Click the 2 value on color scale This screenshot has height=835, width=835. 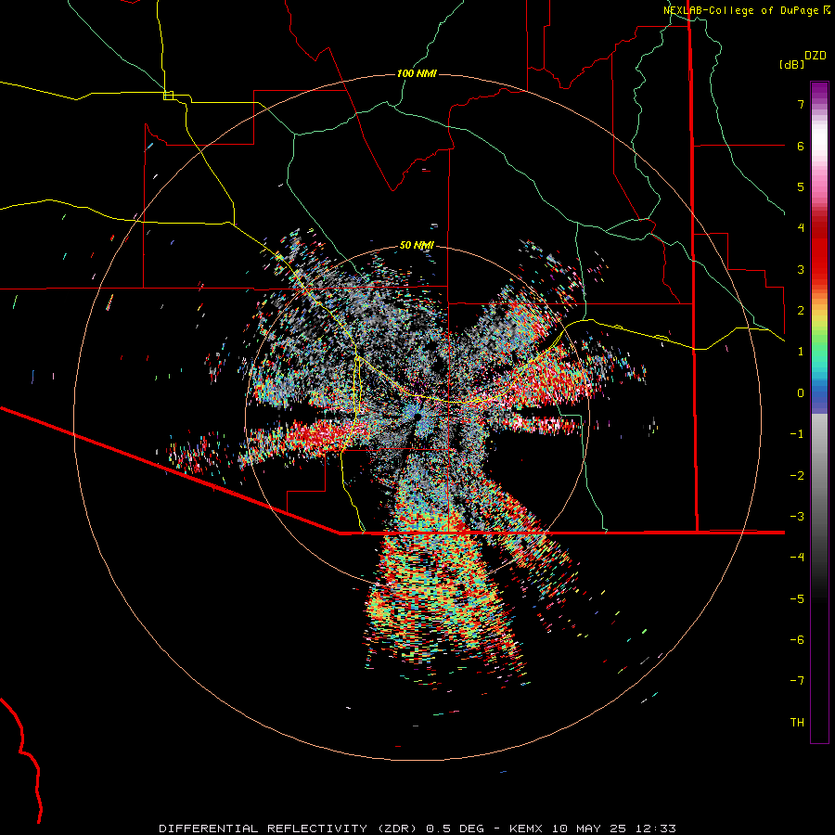tap(801, 311)
